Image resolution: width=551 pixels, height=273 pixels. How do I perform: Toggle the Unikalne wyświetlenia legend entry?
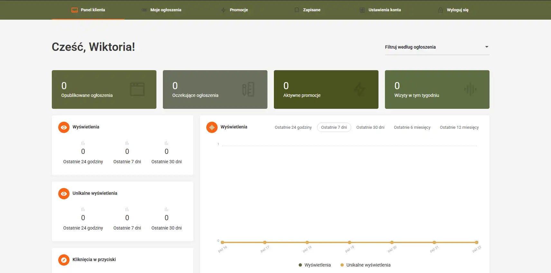coord(365,265)
